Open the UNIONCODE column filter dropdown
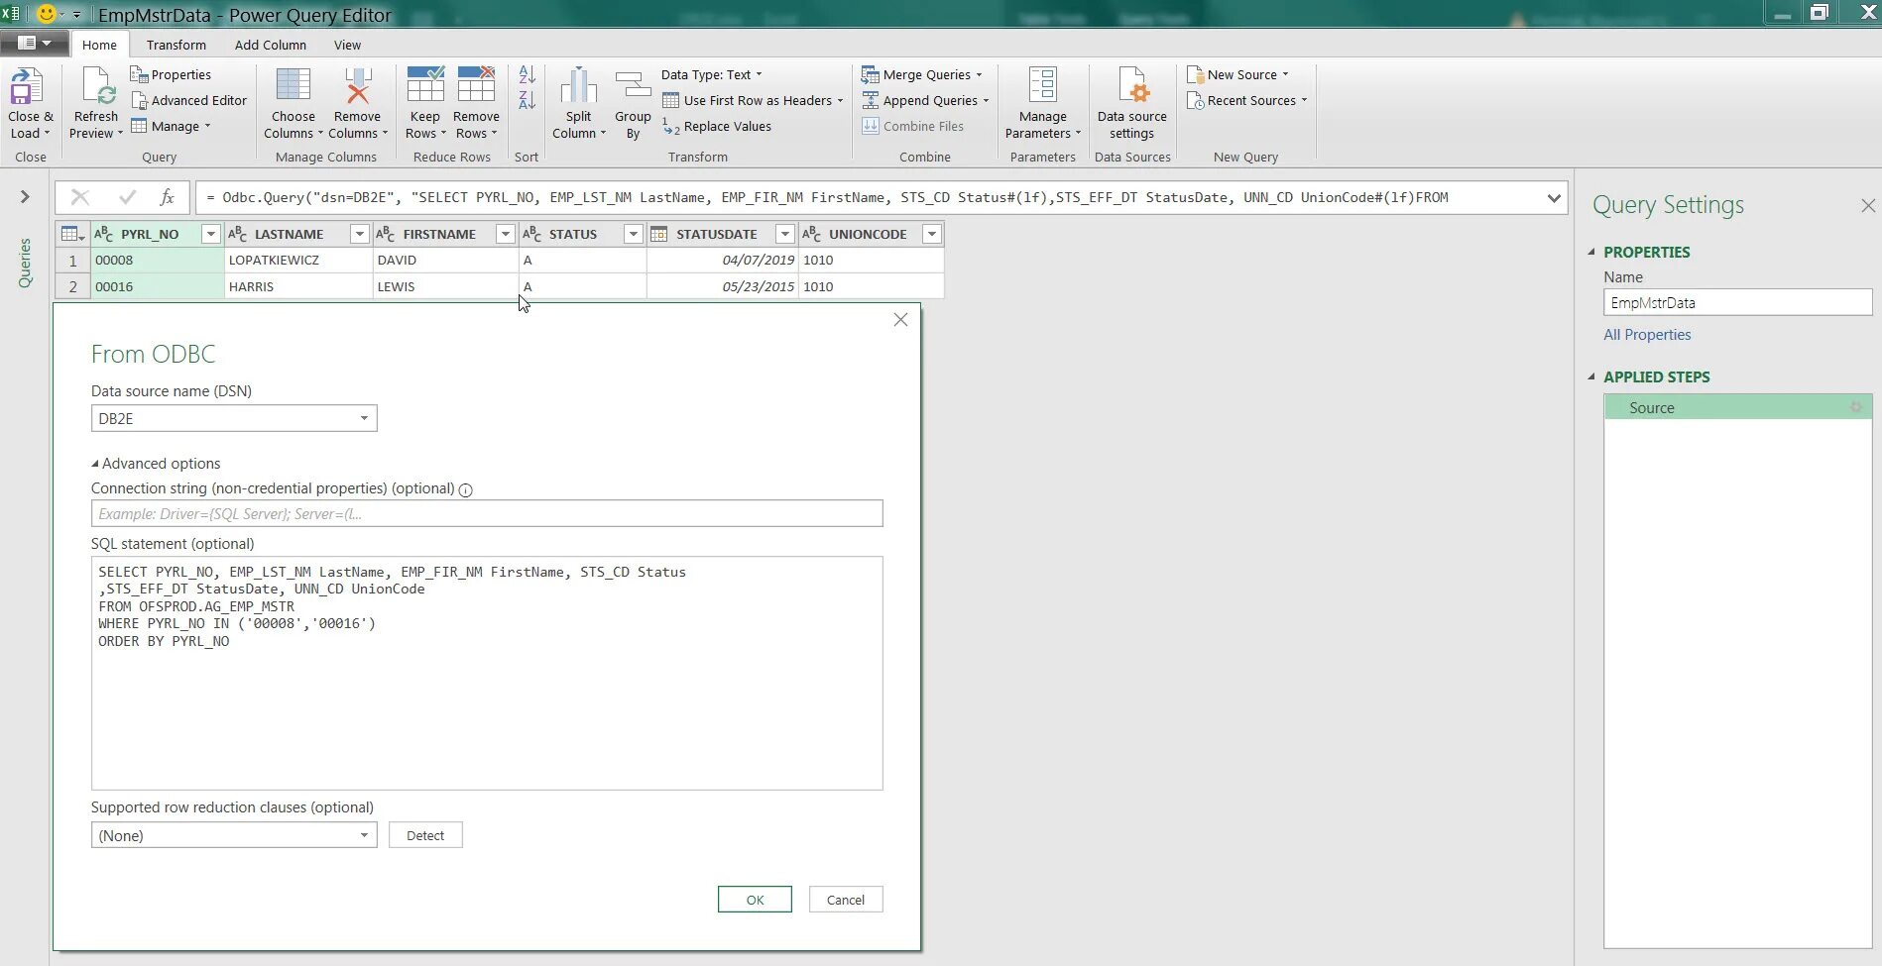 (x=931, y=234)
